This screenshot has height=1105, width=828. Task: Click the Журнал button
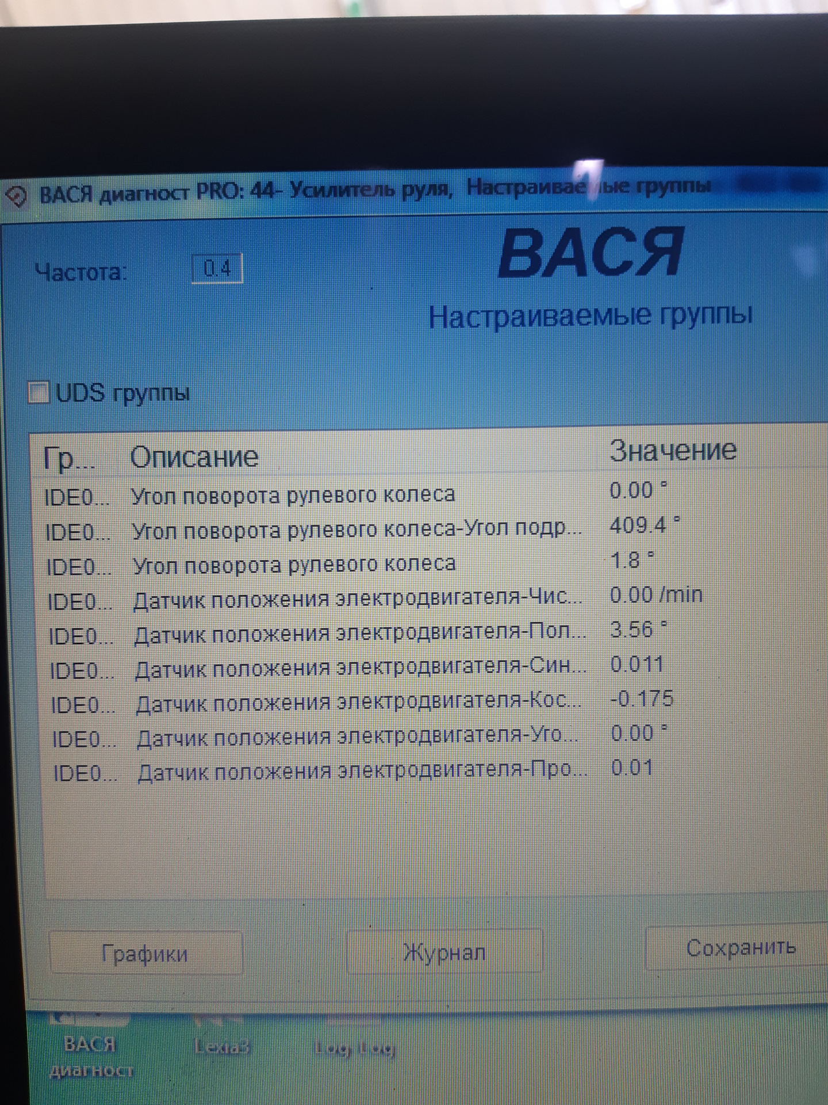(x=444, y=952)
